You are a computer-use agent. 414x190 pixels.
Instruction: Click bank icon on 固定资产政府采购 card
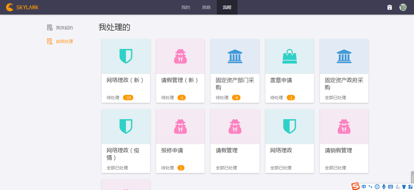pyautogui.click(x=344, y=56)
